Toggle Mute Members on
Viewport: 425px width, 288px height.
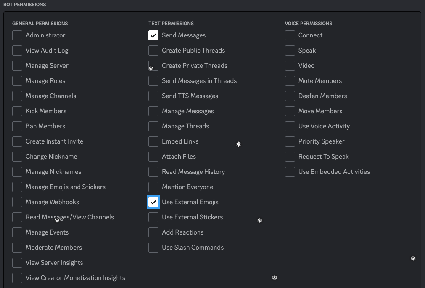tap(290, 81)
